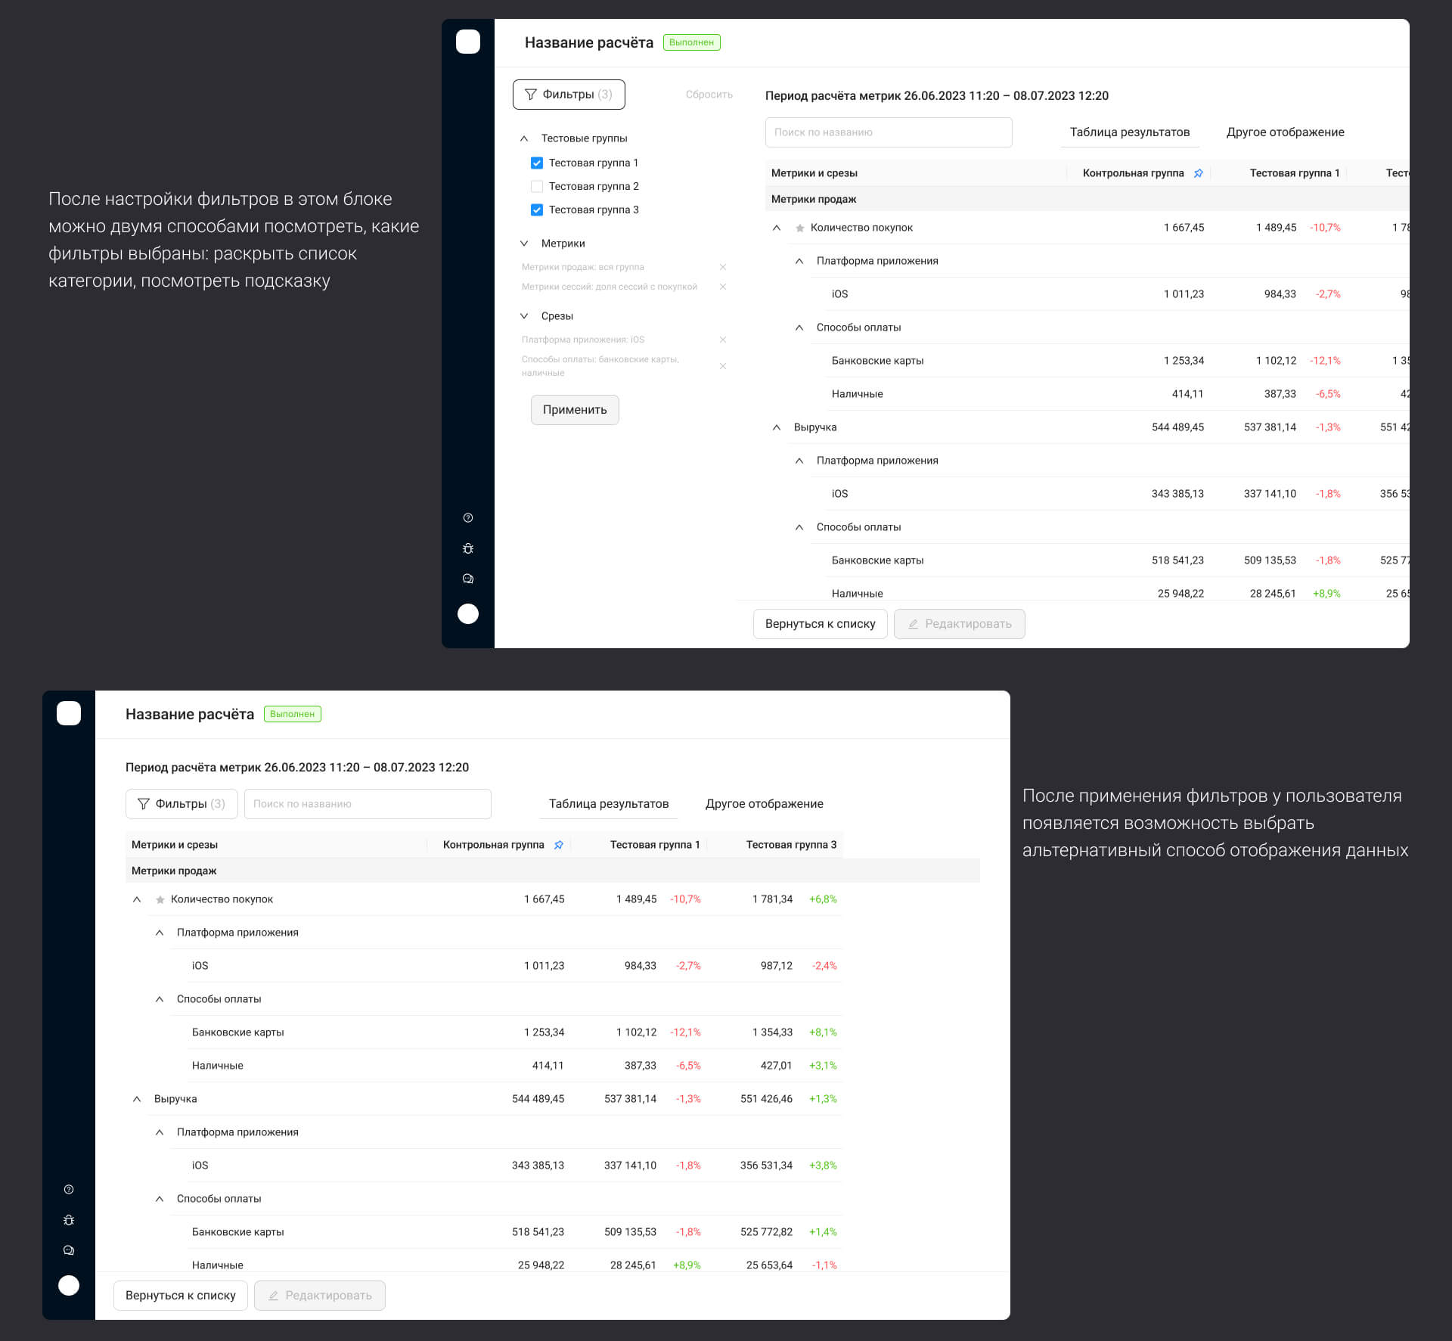Click the help question icon in top sidebar
Image resolution: width=1452 pixels, height=1341 pixels.
[468, 518]
